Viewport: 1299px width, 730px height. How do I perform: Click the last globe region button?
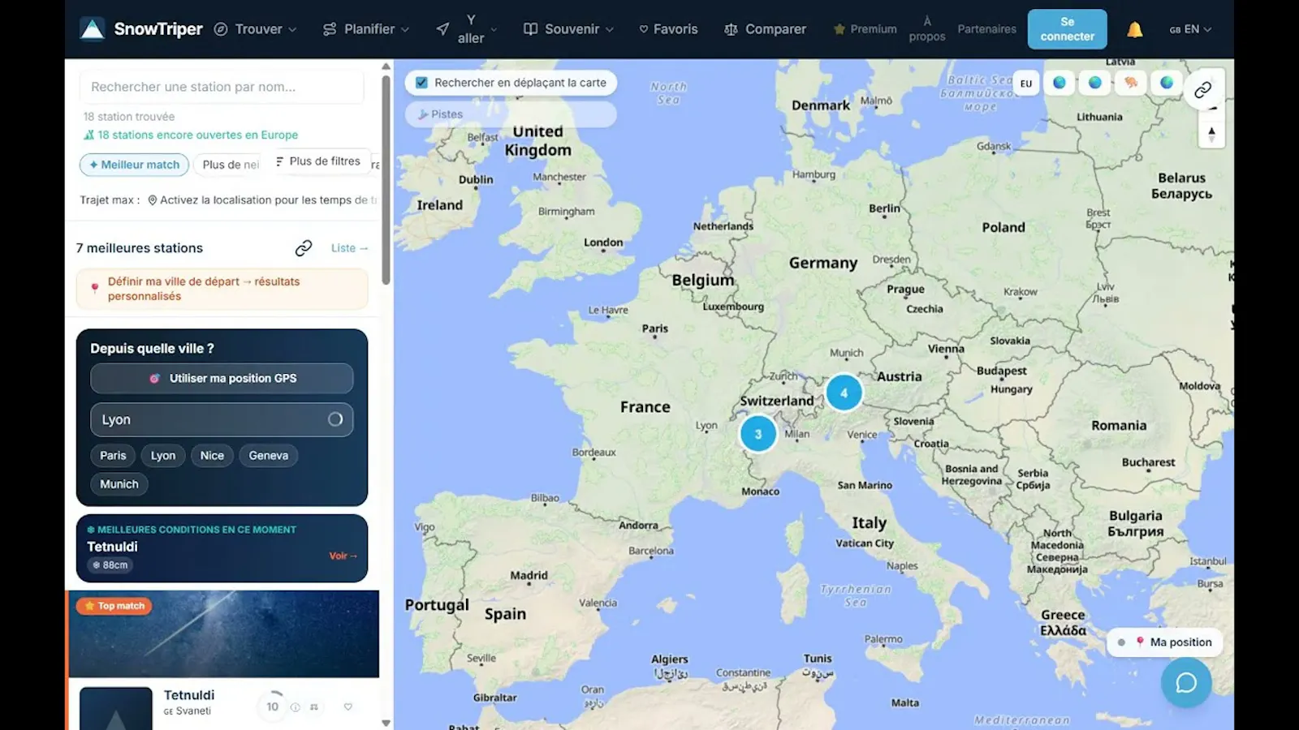point(1167,83)
